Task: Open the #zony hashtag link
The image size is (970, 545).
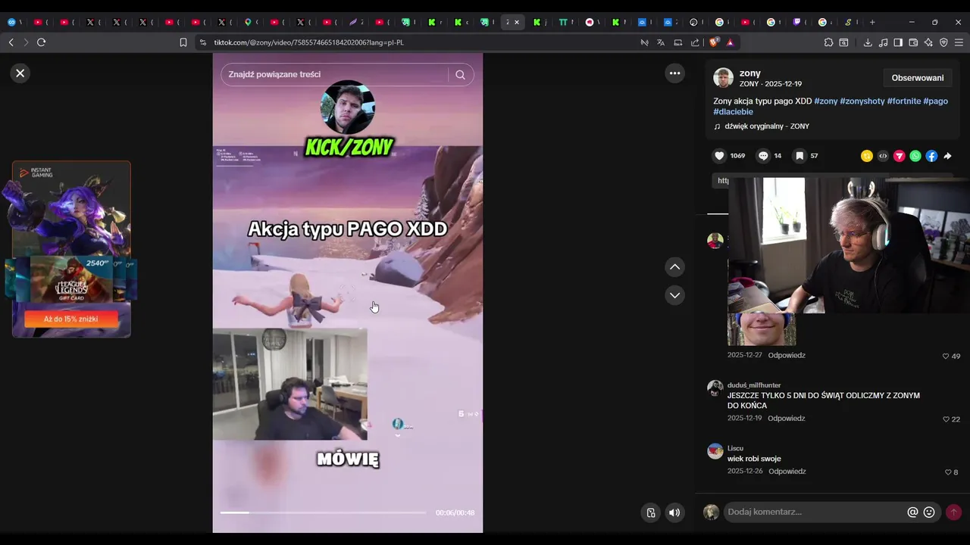Action: coord(826,101)
